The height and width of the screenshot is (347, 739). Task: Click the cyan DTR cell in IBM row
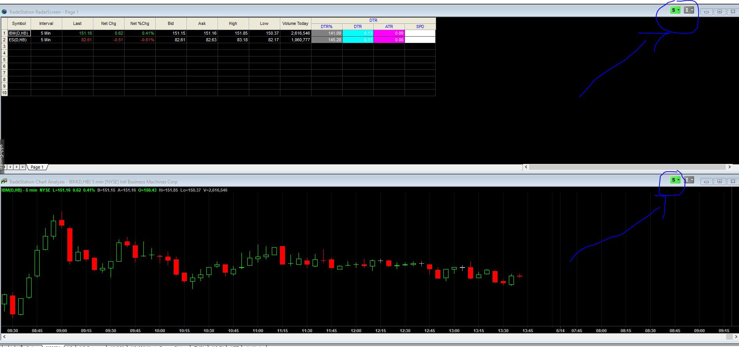[x=358, y=33]
